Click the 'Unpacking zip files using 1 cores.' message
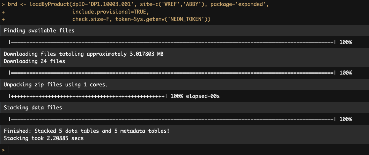 coord(56,85)
